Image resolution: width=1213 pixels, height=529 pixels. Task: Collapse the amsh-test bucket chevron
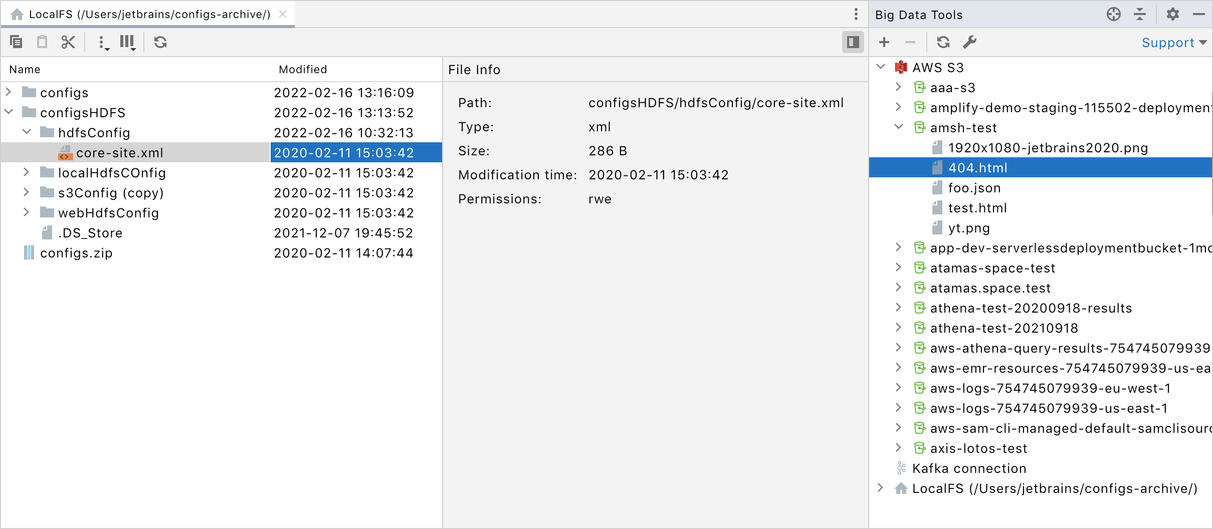[x=898, y=127]
